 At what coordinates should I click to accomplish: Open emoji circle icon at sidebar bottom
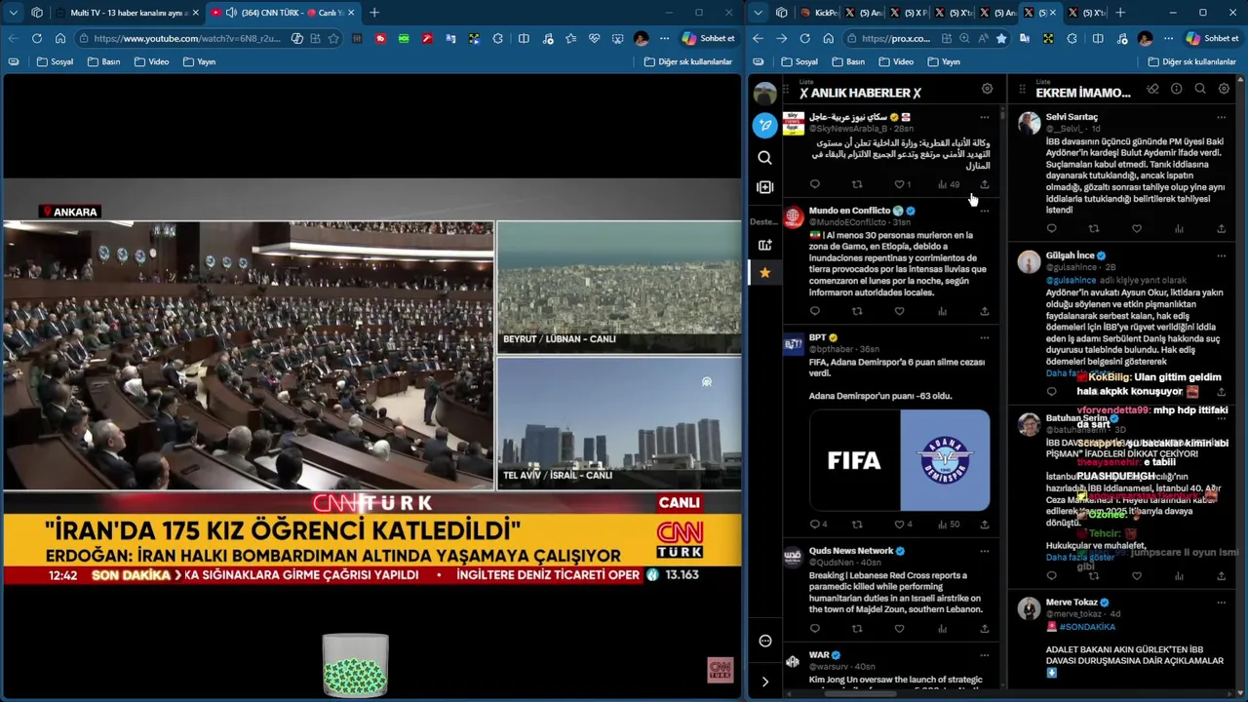765,641
